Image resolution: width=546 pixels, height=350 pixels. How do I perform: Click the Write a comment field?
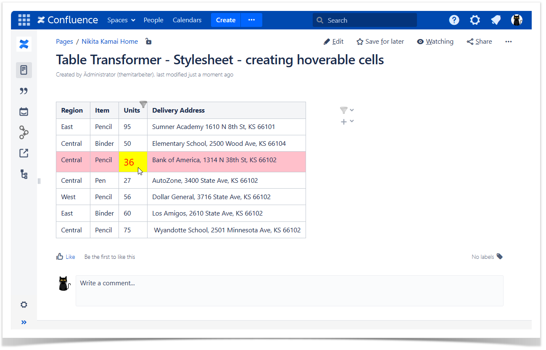point(289,290)
